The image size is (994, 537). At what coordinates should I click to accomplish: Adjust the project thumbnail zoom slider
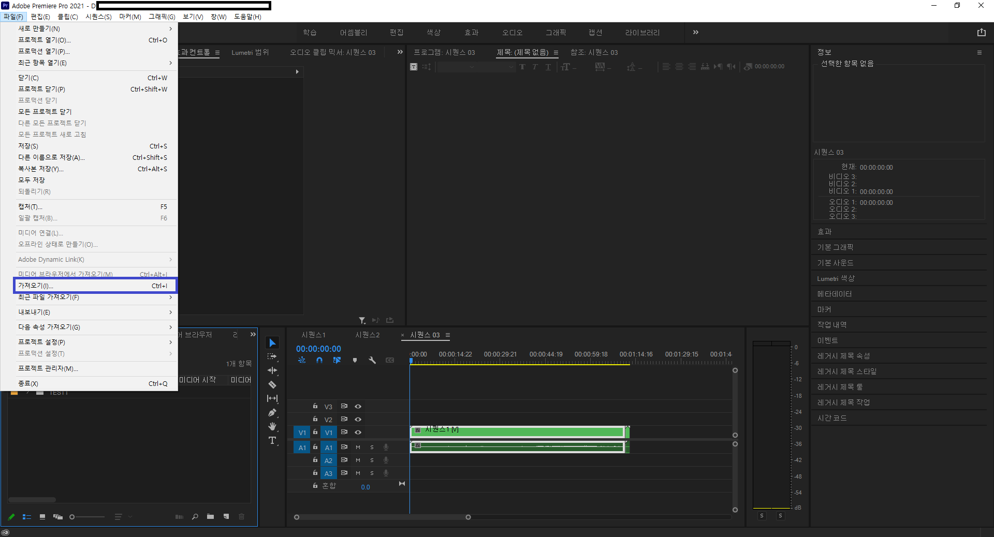(x=72, y=517)
